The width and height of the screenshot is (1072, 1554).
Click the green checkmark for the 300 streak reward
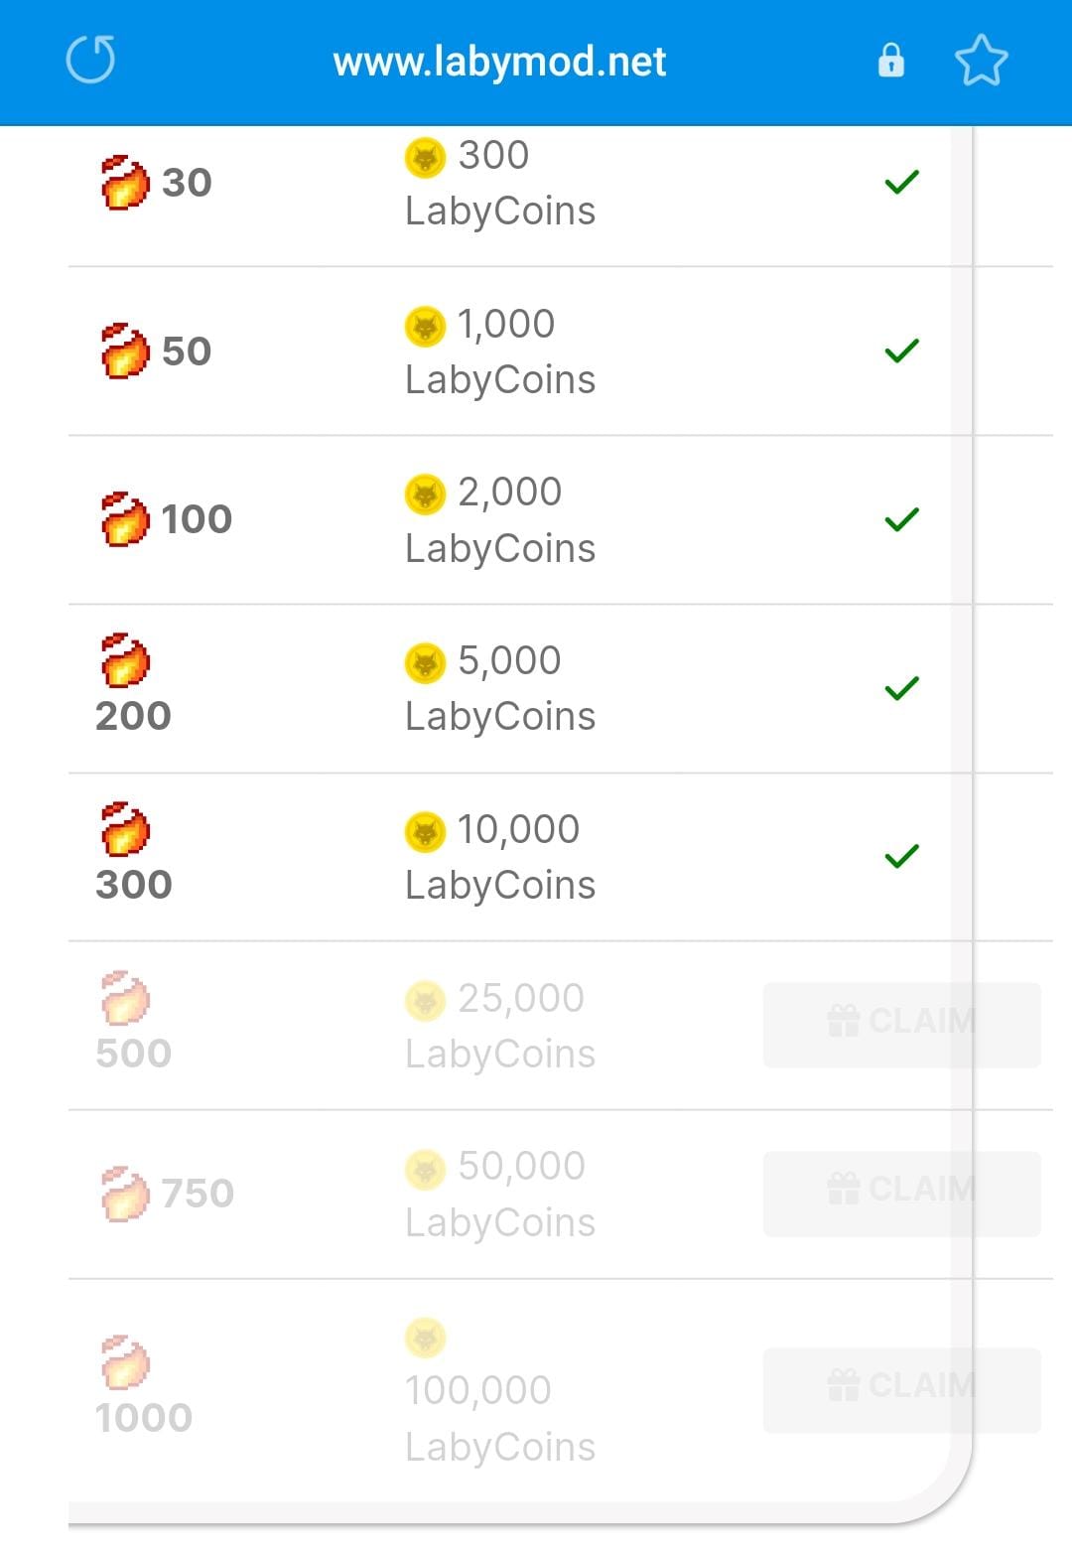[x=901, y=856]
